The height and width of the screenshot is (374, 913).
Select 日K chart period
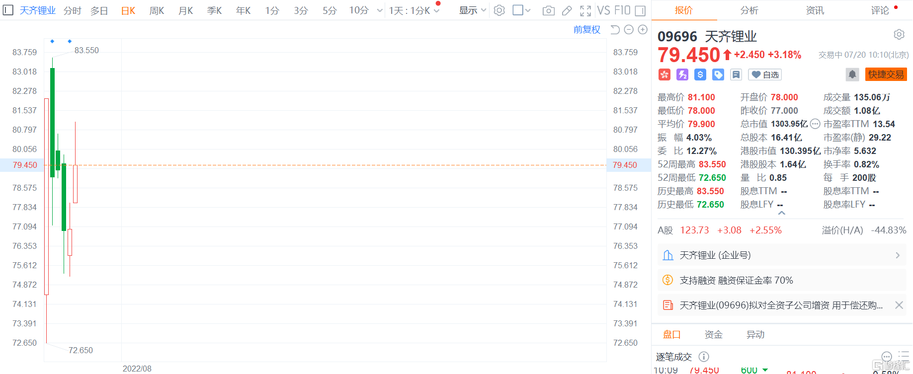point(128,10)
